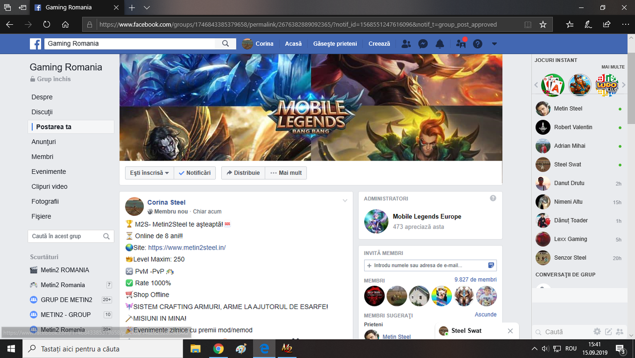This screenshot has height=358, width=635.
Task: Open chat settings gear icon
Action: point(597,331)
